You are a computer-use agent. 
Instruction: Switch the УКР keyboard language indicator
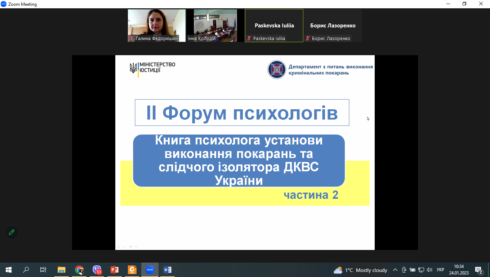coord(440,270)
